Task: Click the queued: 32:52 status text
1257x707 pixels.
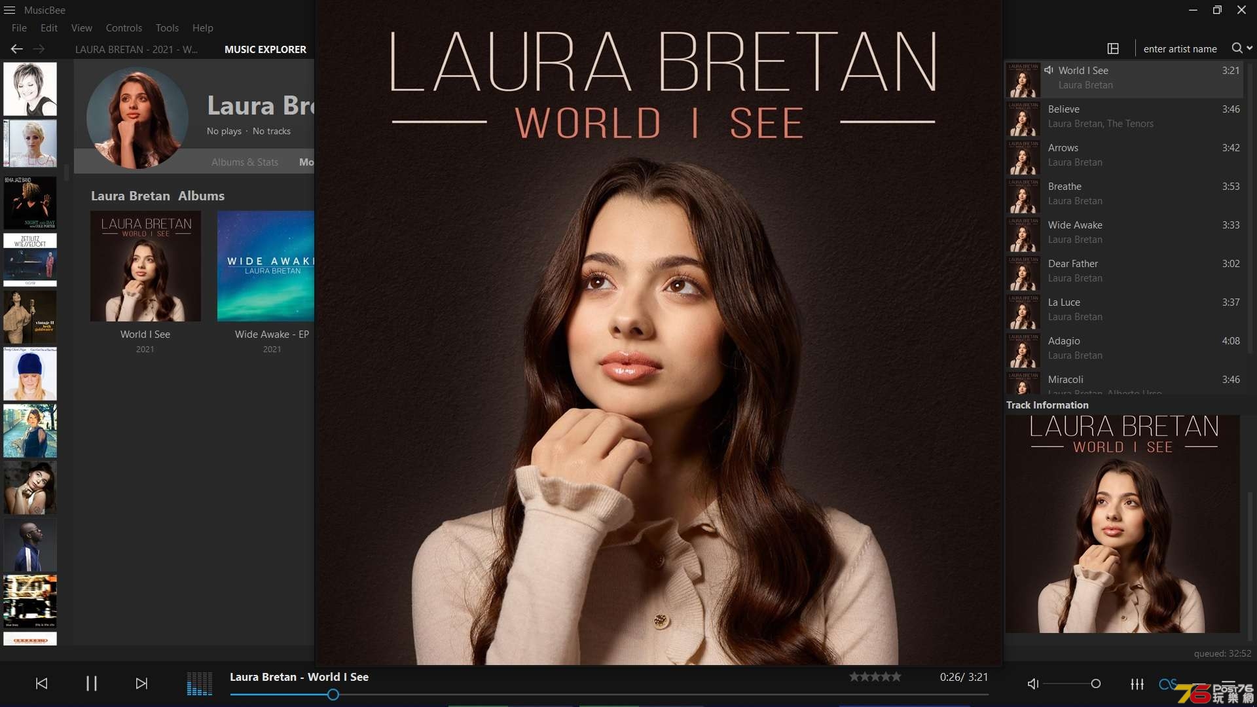Action: click(1222, 653)
